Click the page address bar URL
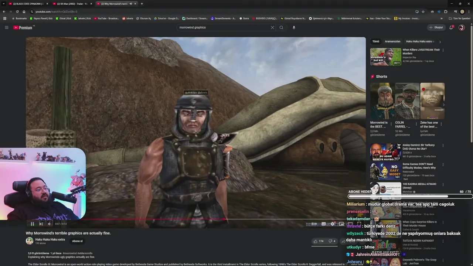 56,11
